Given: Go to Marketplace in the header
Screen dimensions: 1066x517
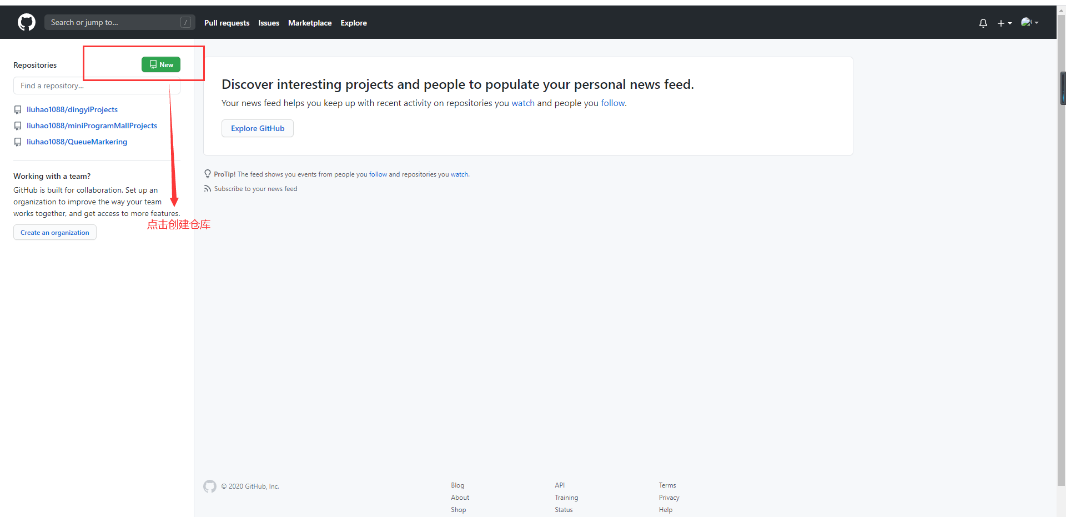Looking at the screenshot, I should (x=310, y=23).
